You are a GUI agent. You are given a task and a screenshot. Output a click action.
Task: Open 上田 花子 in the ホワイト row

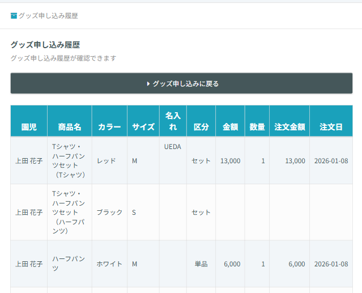click(x=29, y=264)
